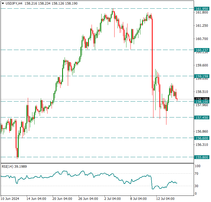
Task: Click the 8 Jul 04:00 time label
Action: click(139, 199)
